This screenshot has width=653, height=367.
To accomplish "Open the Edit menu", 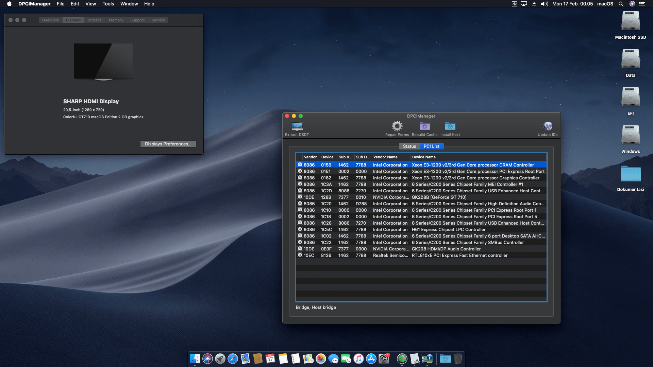I will coord(75,4).
